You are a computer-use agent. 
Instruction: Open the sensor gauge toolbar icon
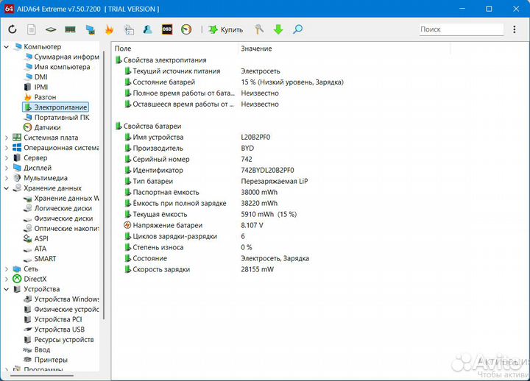click(186, 29)
